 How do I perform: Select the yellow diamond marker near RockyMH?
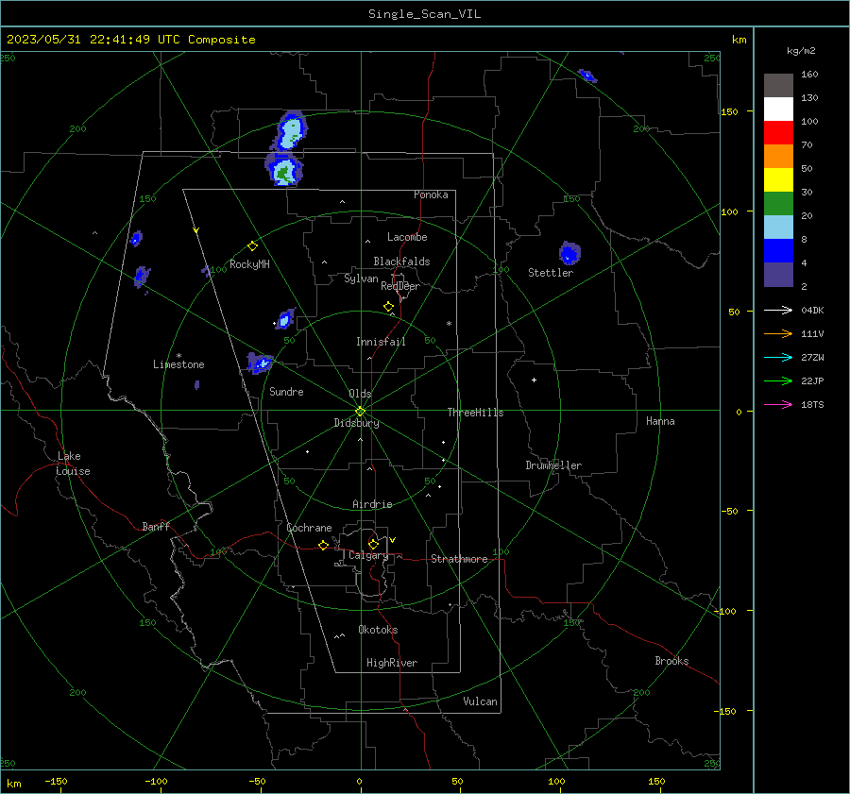coord(252,246)
